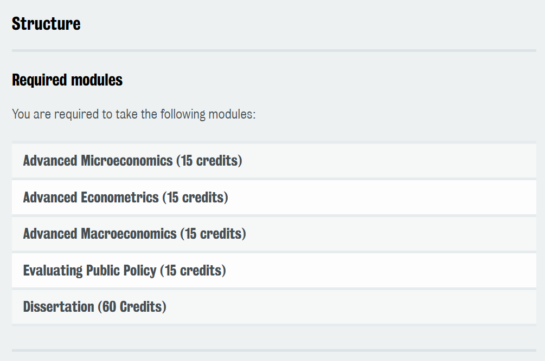545x361 pixels.
Task: Click '(15 credits)' beside Advanced Microeconomics
Action: [x=209, y=161]
